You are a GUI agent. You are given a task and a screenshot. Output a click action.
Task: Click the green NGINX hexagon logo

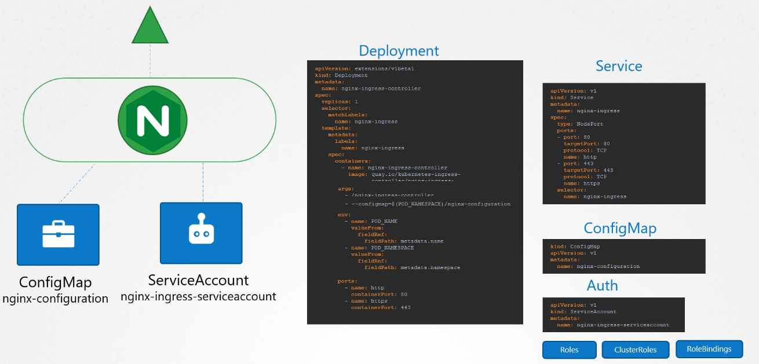tap(149, 120)
